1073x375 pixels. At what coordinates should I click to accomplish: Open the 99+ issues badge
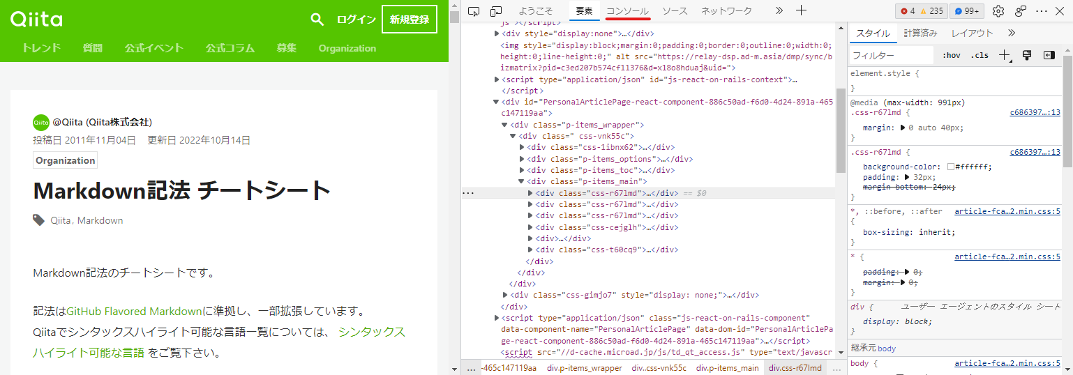pyautogui.click(x=967, y=11)
